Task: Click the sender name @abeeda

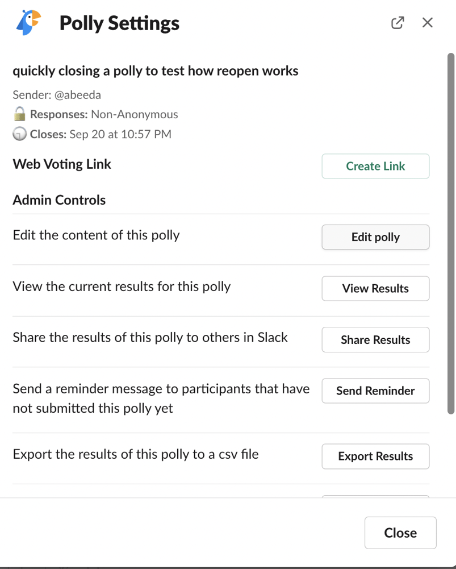Action: click(x=78, y=94)
